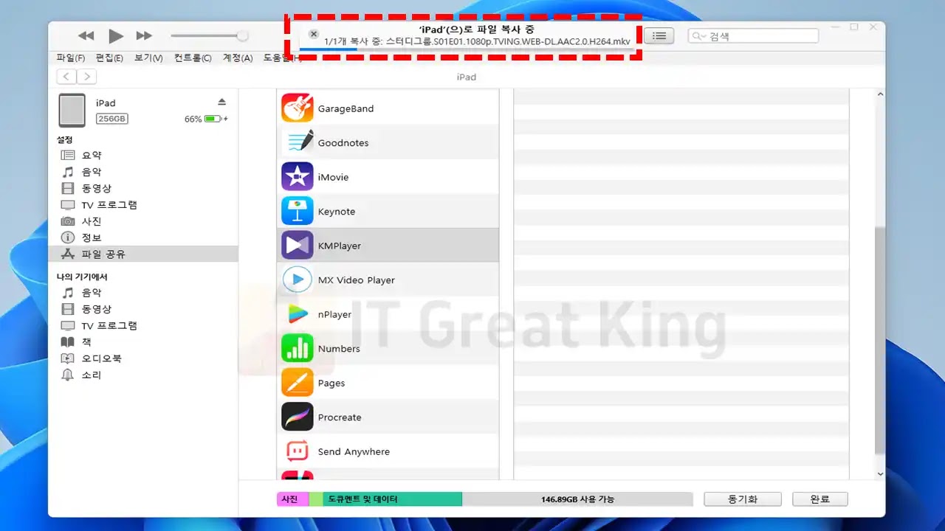The image size is (945, 531).
Task: Open the 보기(V) menu
Action: (x=148, y=58)
